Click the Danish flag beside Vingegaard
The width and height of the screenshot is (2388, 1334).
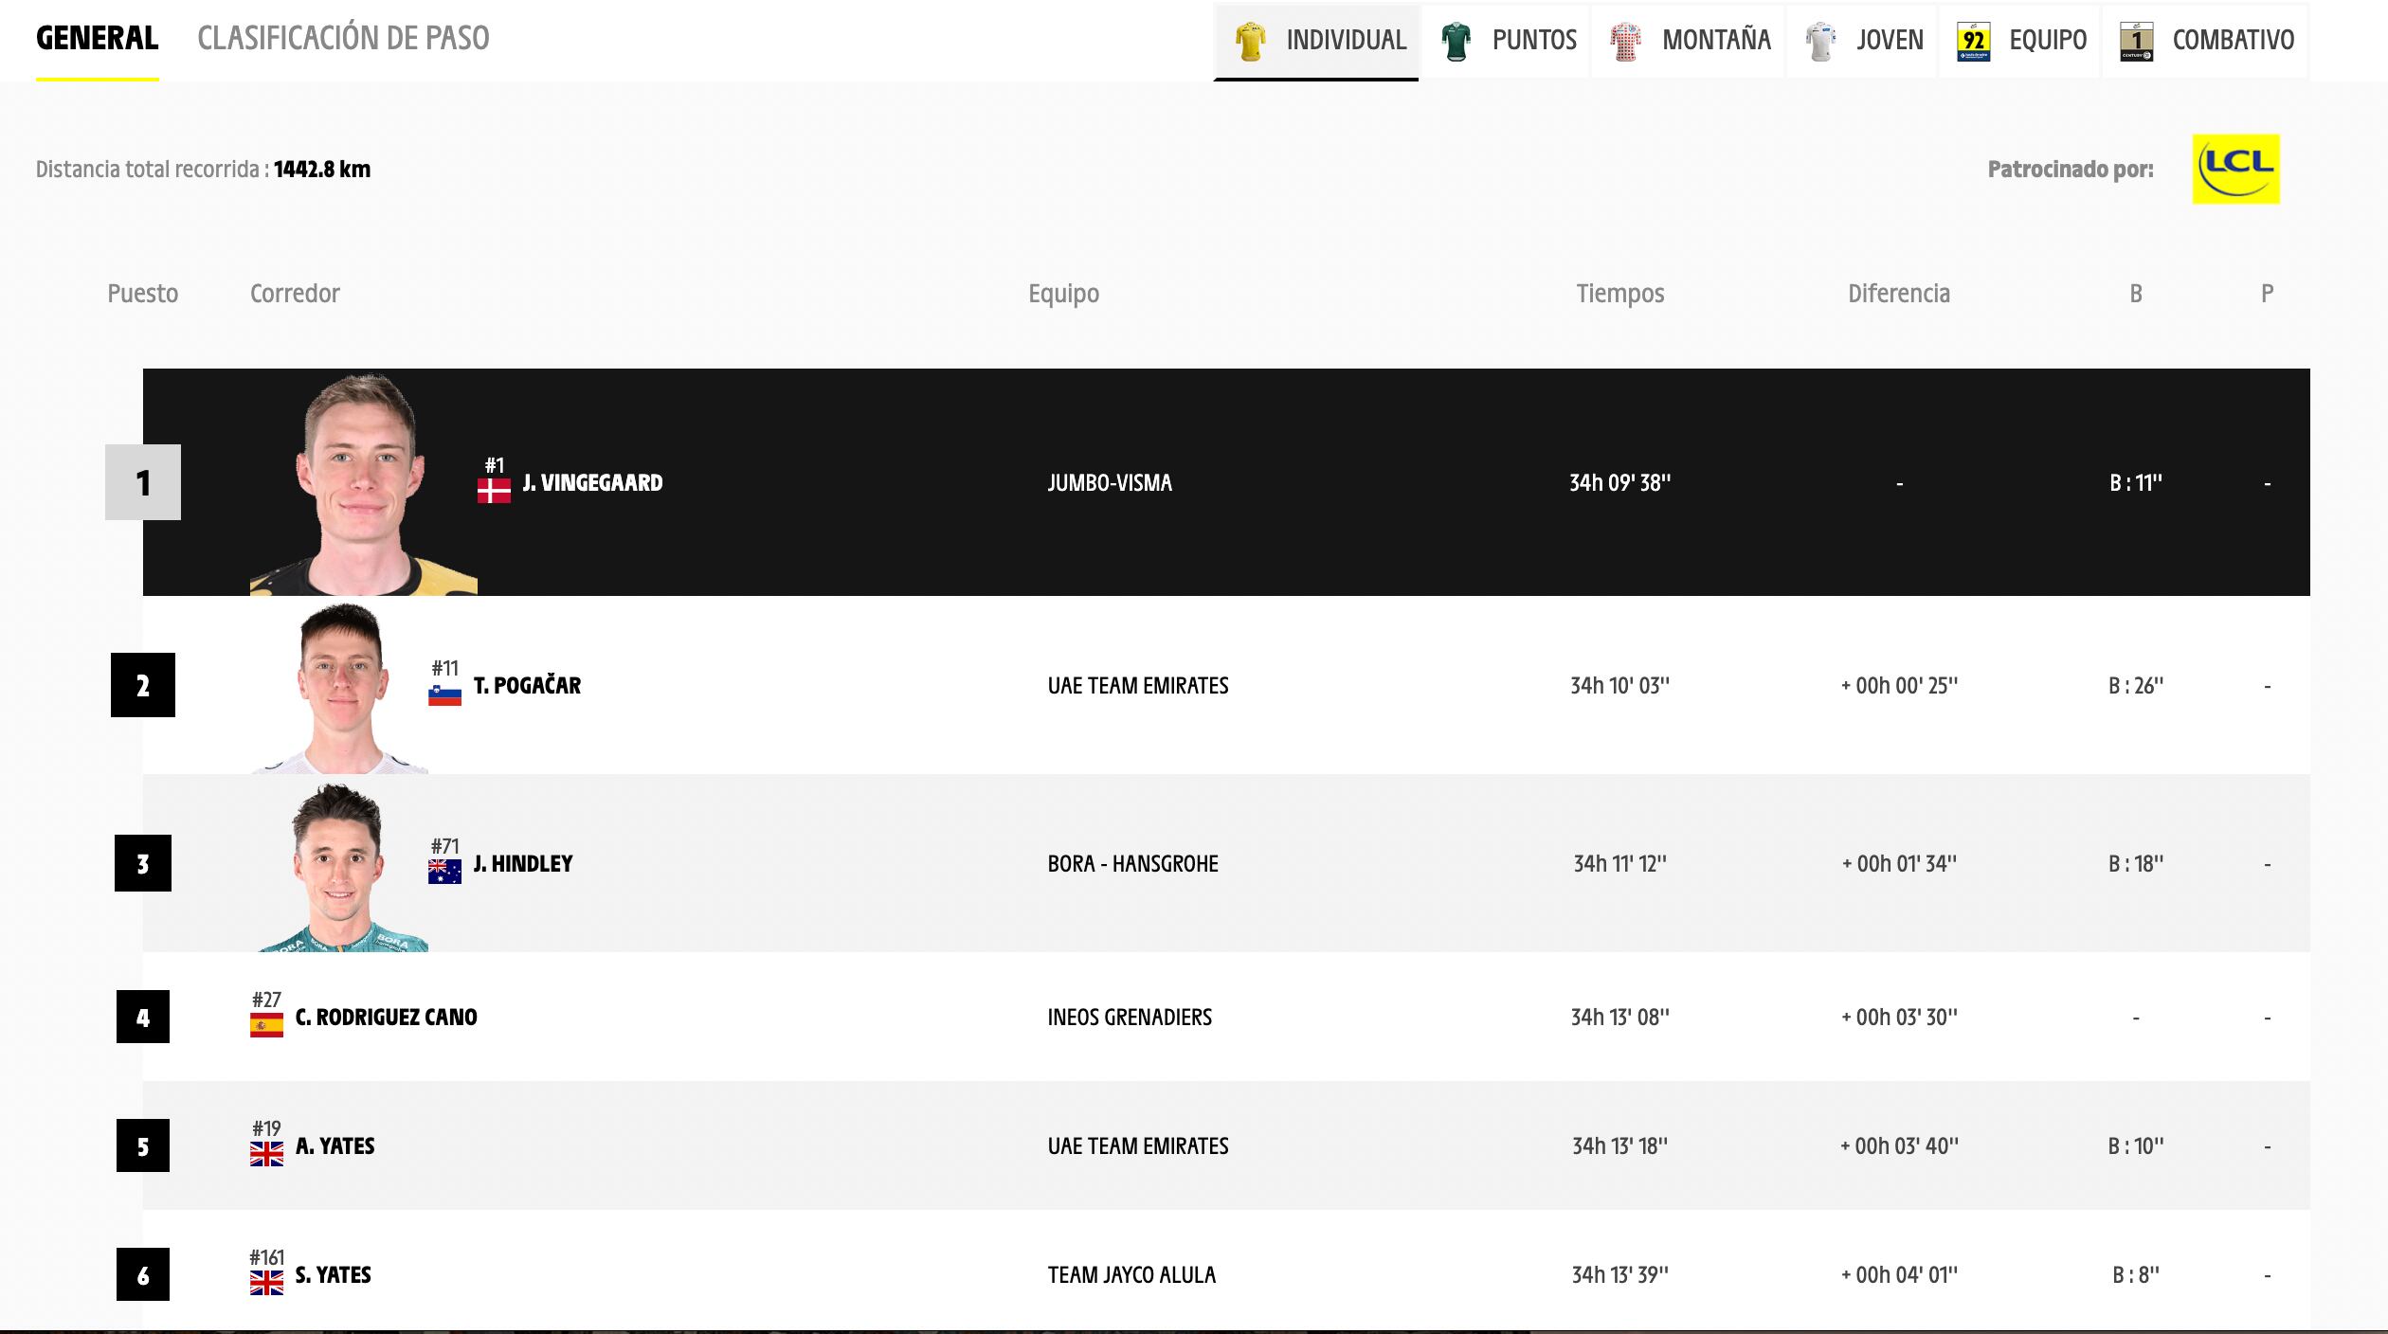pos(494,490)
